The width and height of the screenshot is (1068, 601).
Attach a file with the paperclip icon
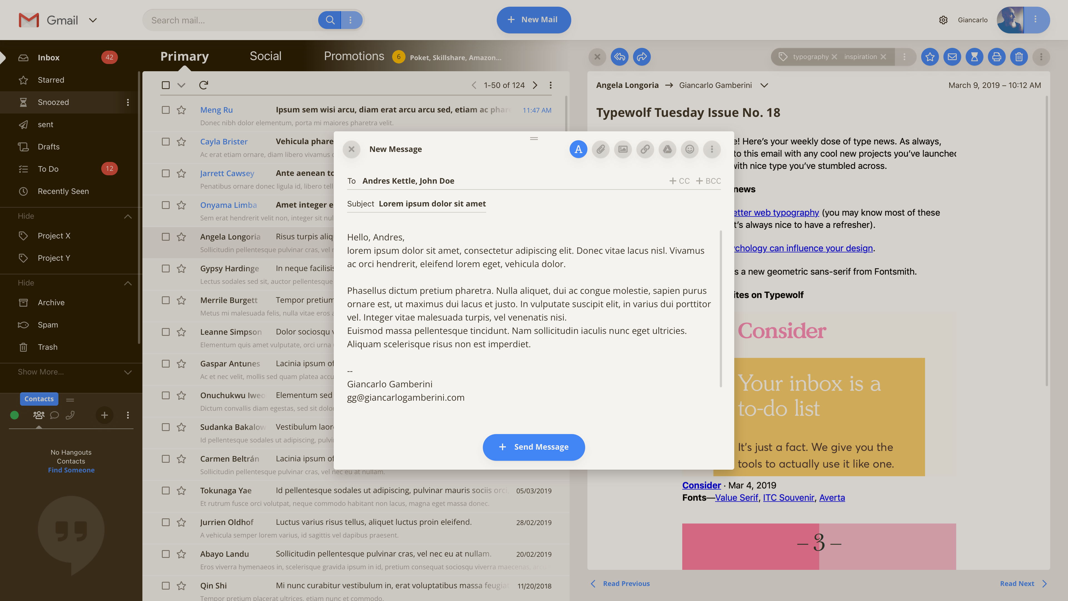click(600, 149)
